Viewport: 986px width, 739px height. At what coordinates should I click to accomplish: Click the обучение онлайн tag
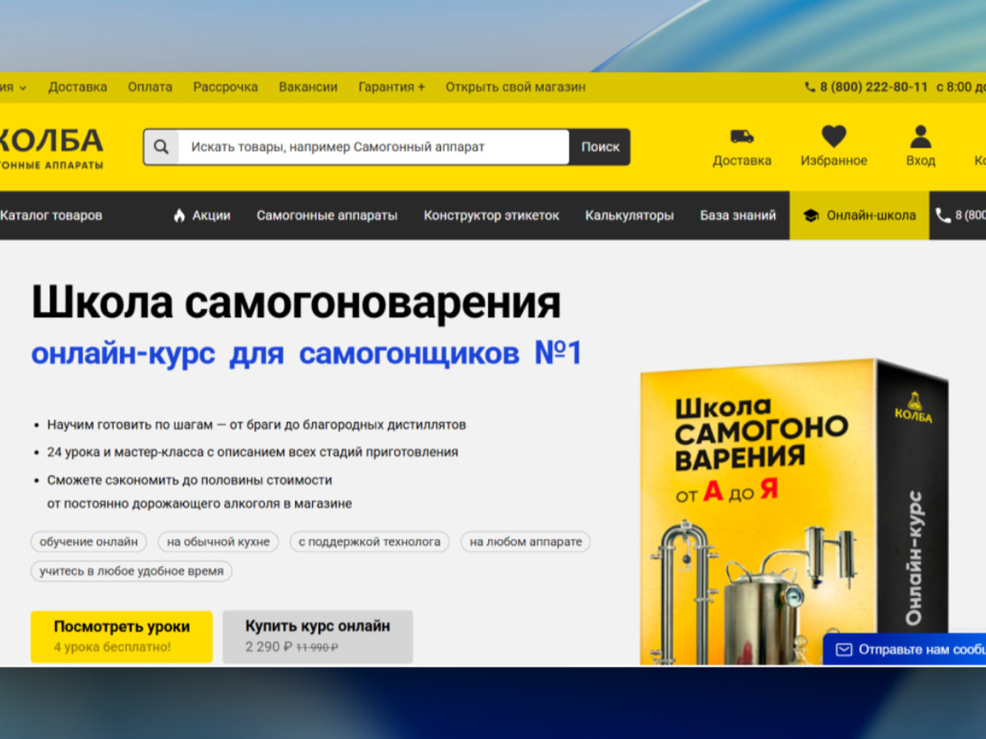(89, 541)
